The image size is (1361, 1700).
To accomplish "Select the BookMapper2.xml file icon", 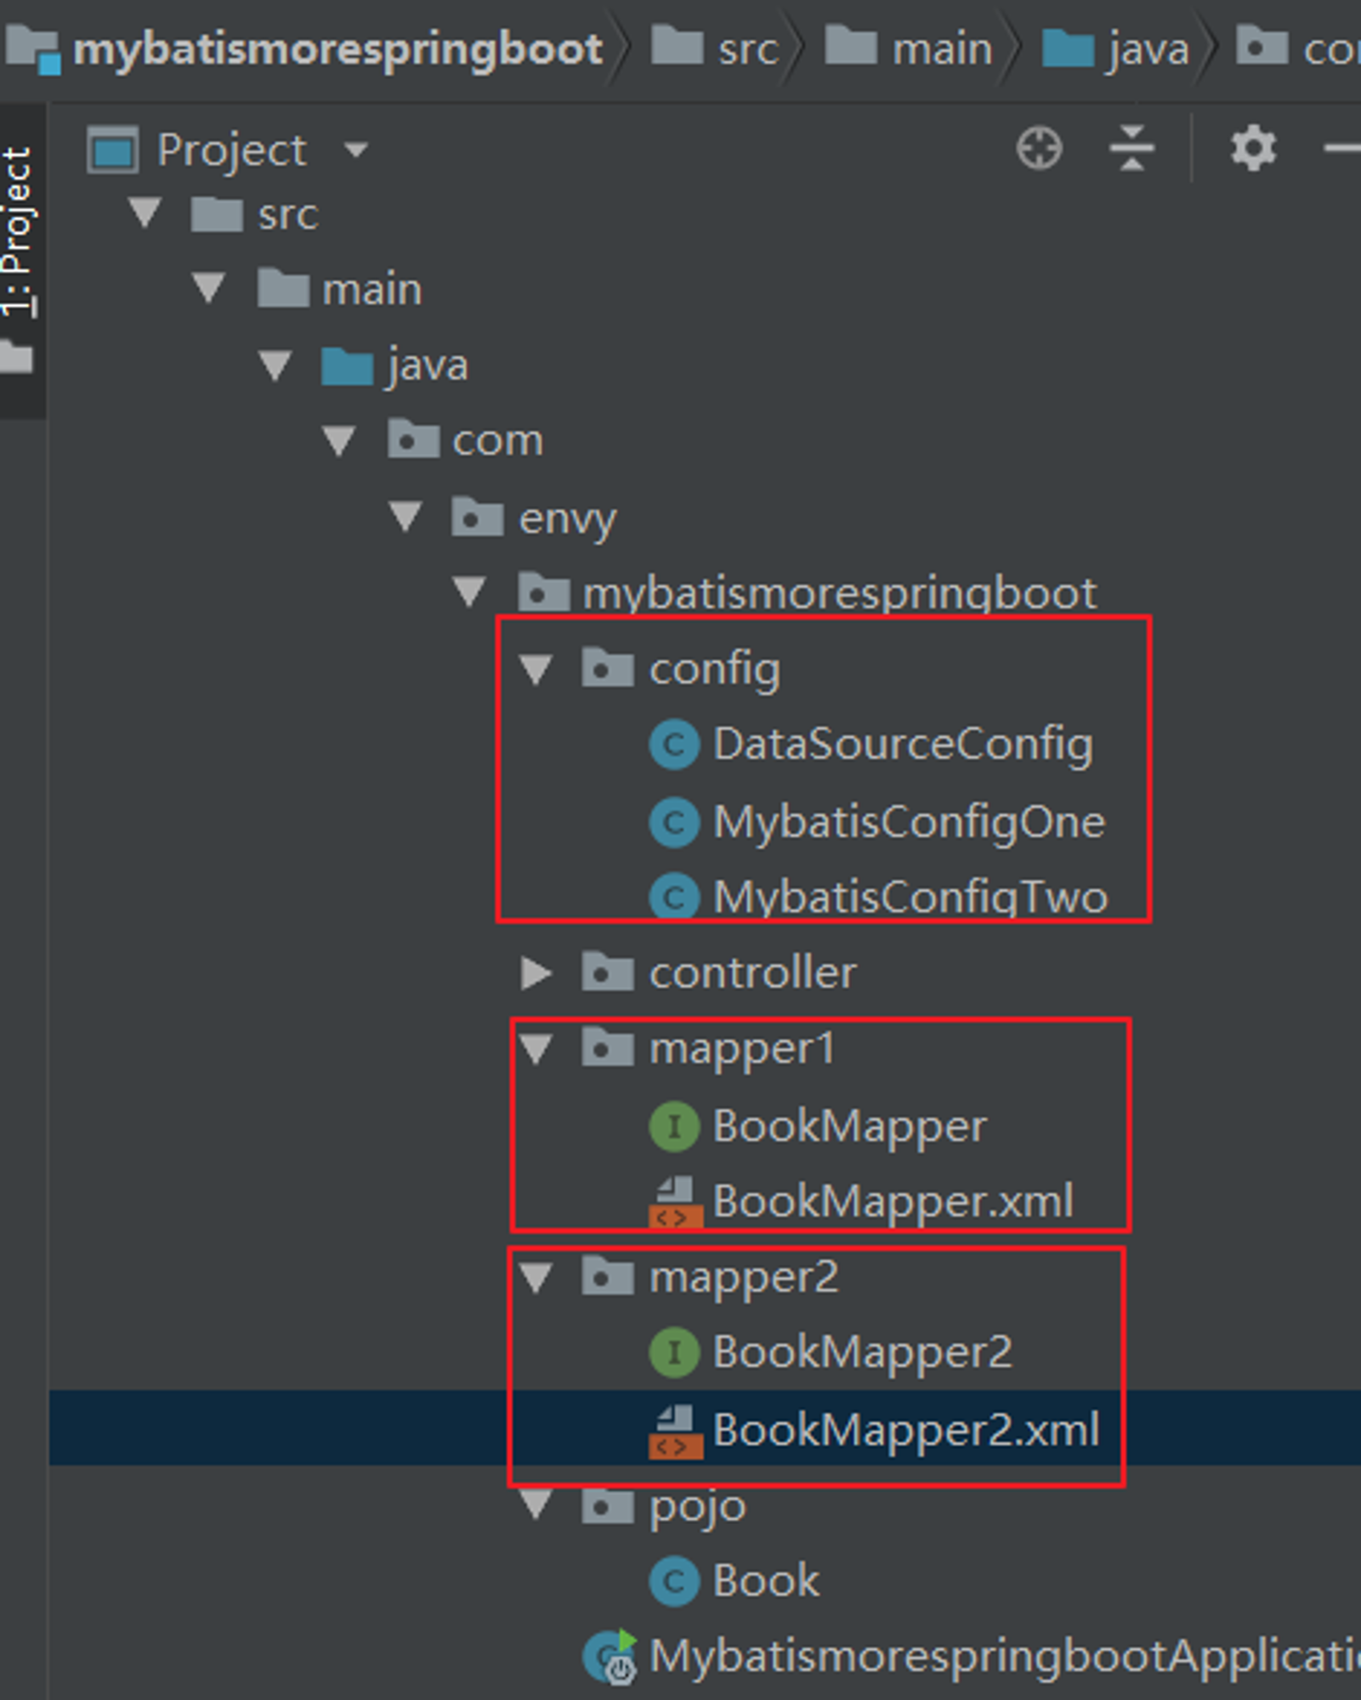I will (x=675, y=1431).
